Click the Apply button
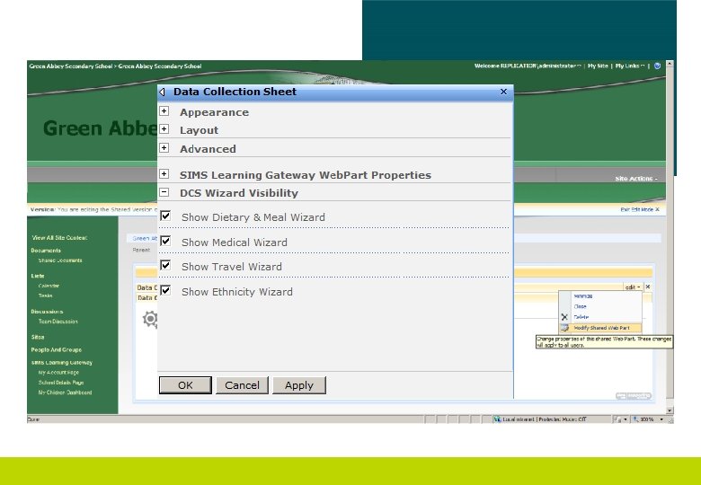This screenshot has width=701, height=485. click(x=299, y=385)
